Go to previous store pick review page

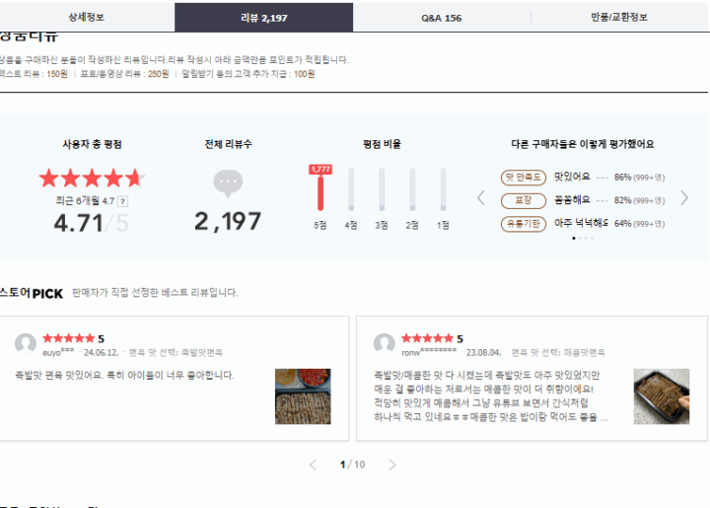coord(314,465)
